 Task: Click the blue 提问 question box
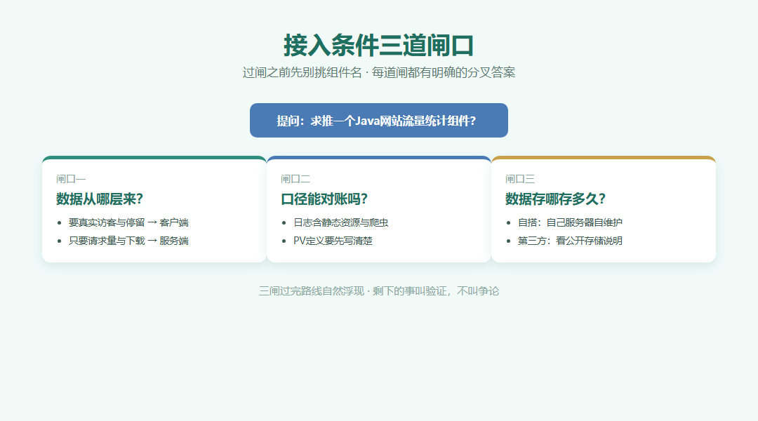point(378,121)
